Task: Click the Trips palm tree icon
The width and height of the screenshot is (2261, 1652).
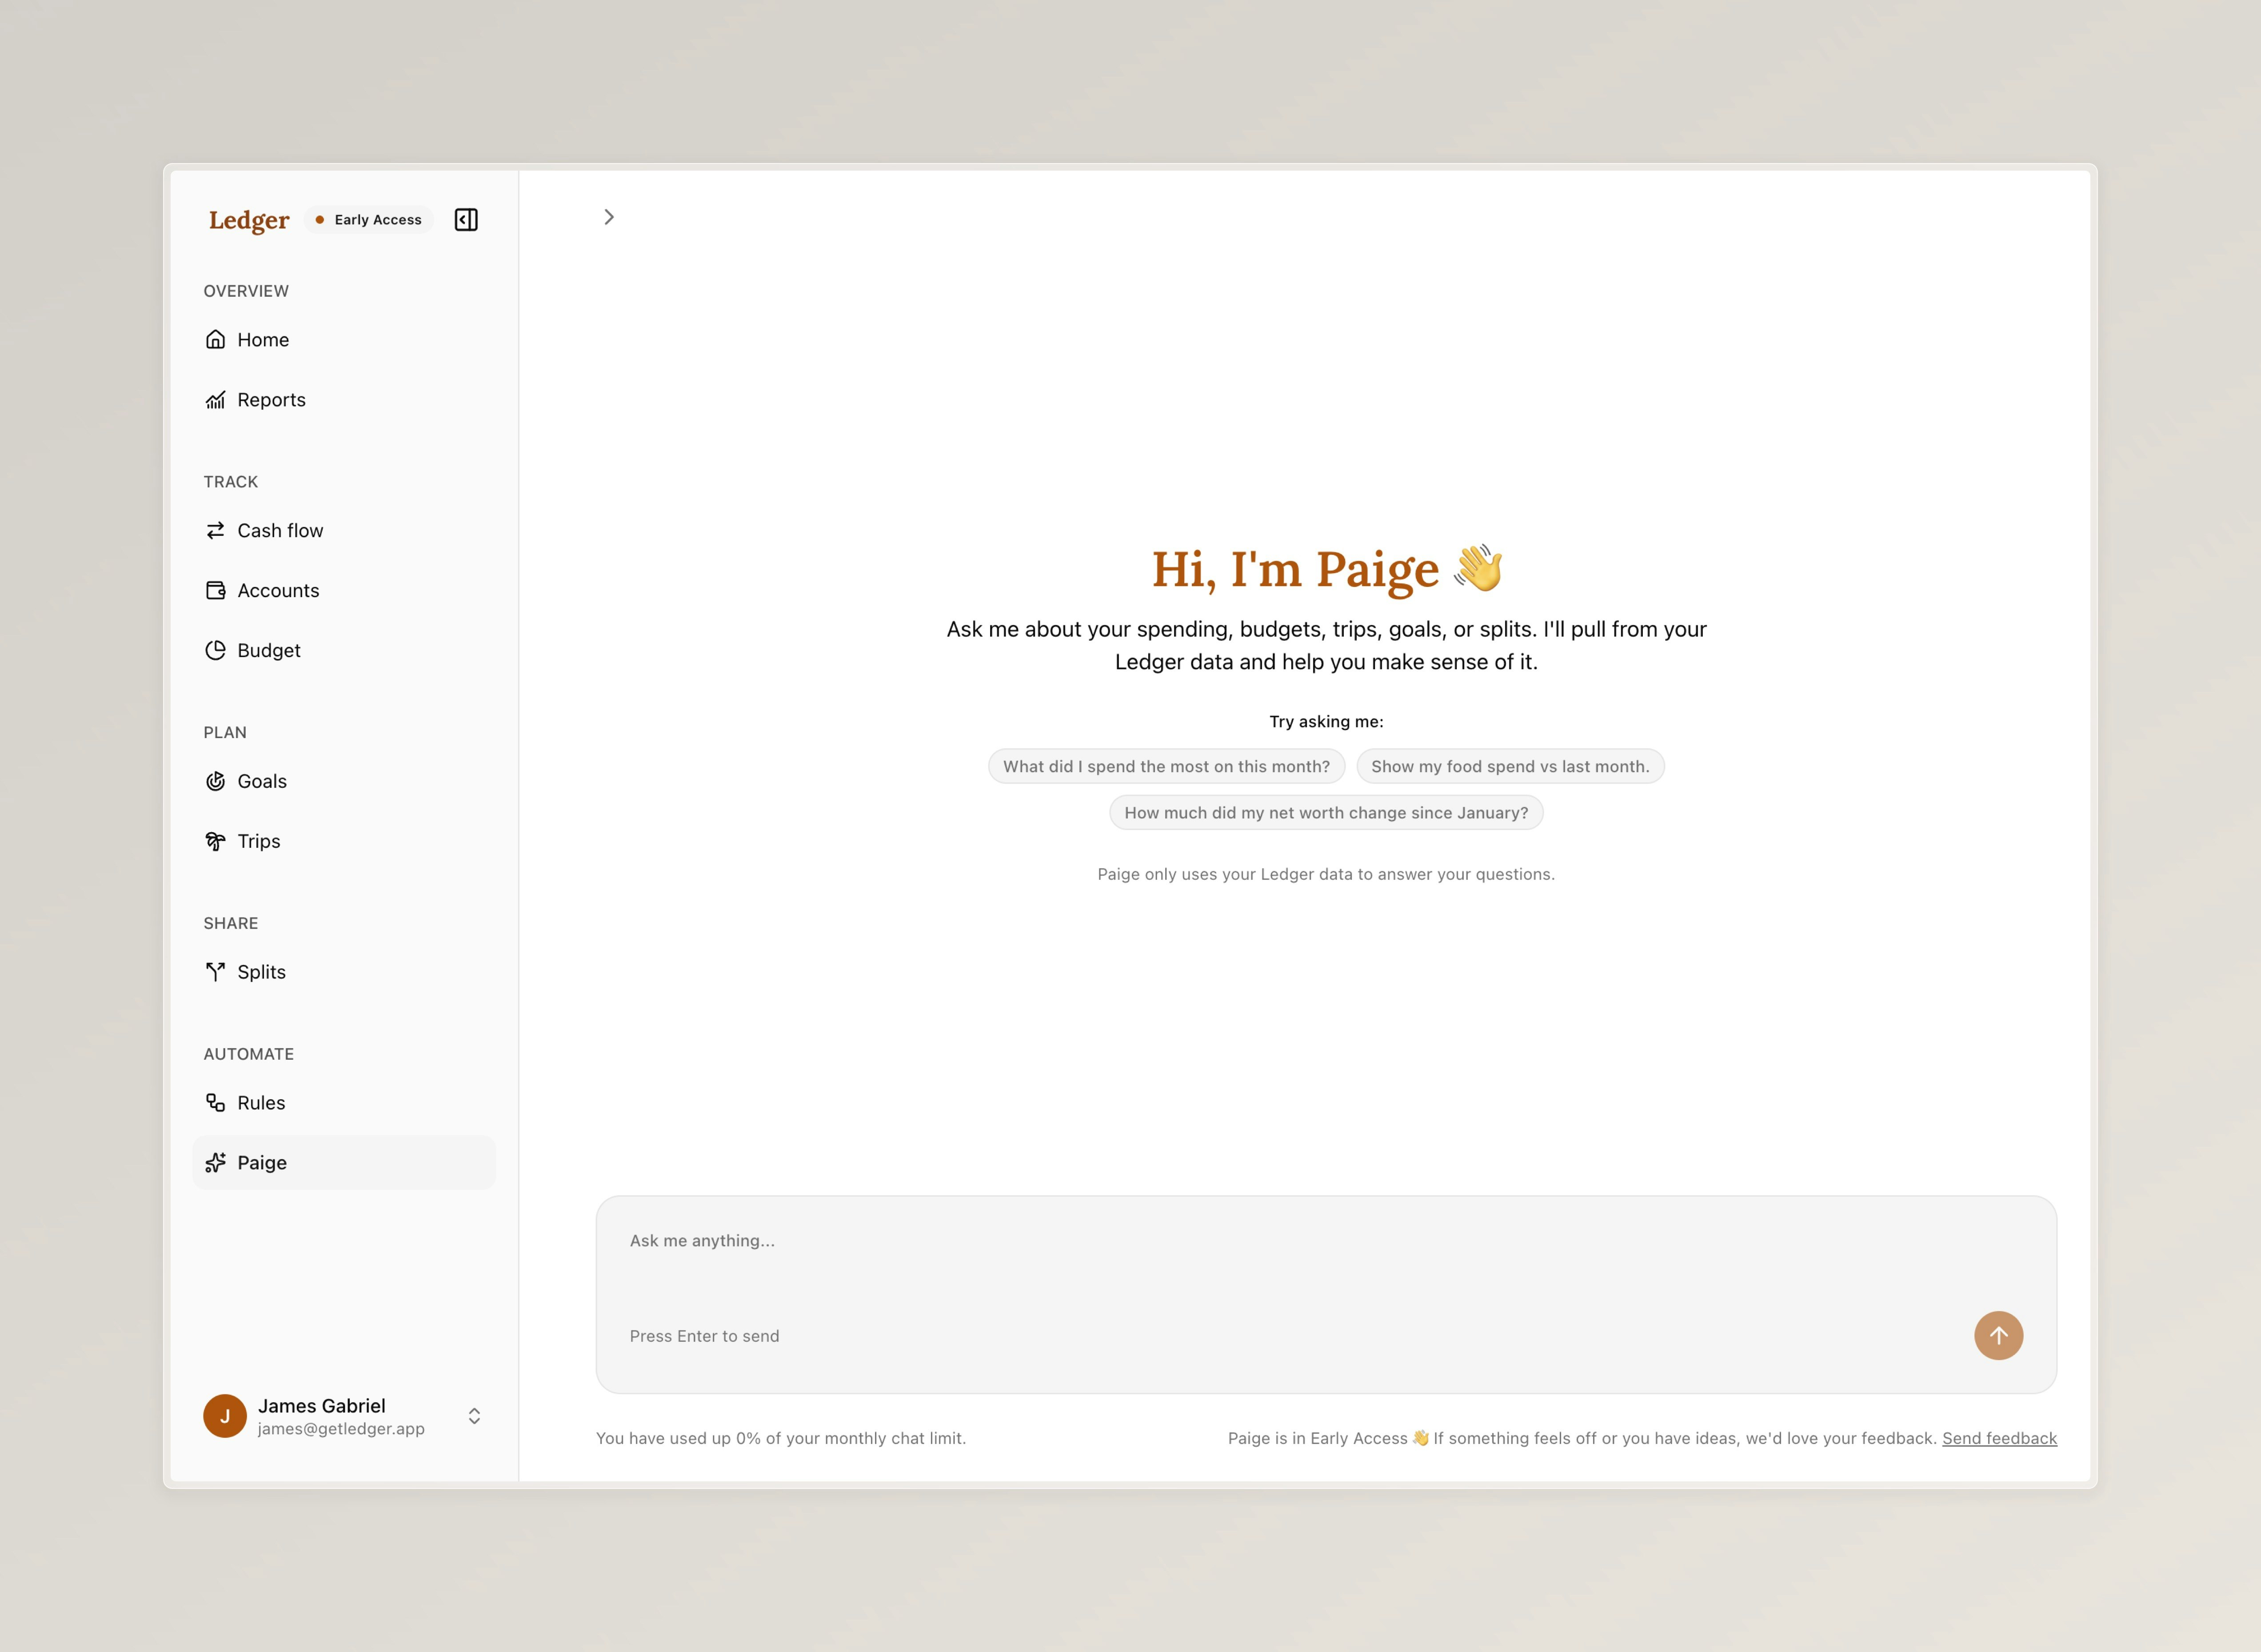Action: 215,842
